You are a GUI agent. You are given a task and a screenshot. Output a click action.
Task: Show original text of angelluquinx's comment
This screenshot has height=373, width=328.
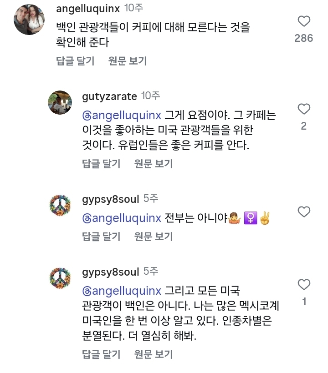click(x=128, y=61)
